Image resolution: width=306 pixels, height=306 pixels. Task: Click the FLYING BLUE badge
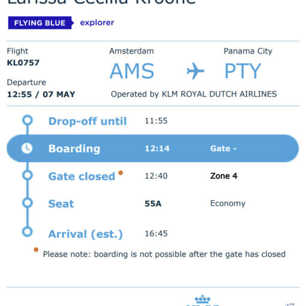[41, 23]
